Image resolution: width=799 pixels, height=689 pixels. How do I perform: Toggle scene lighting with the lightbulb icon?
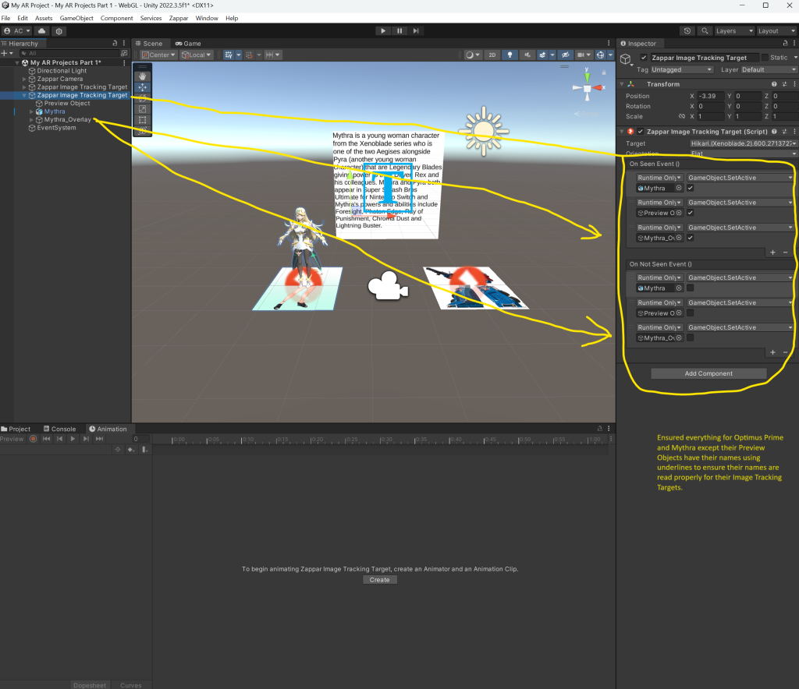pos(510,55)
